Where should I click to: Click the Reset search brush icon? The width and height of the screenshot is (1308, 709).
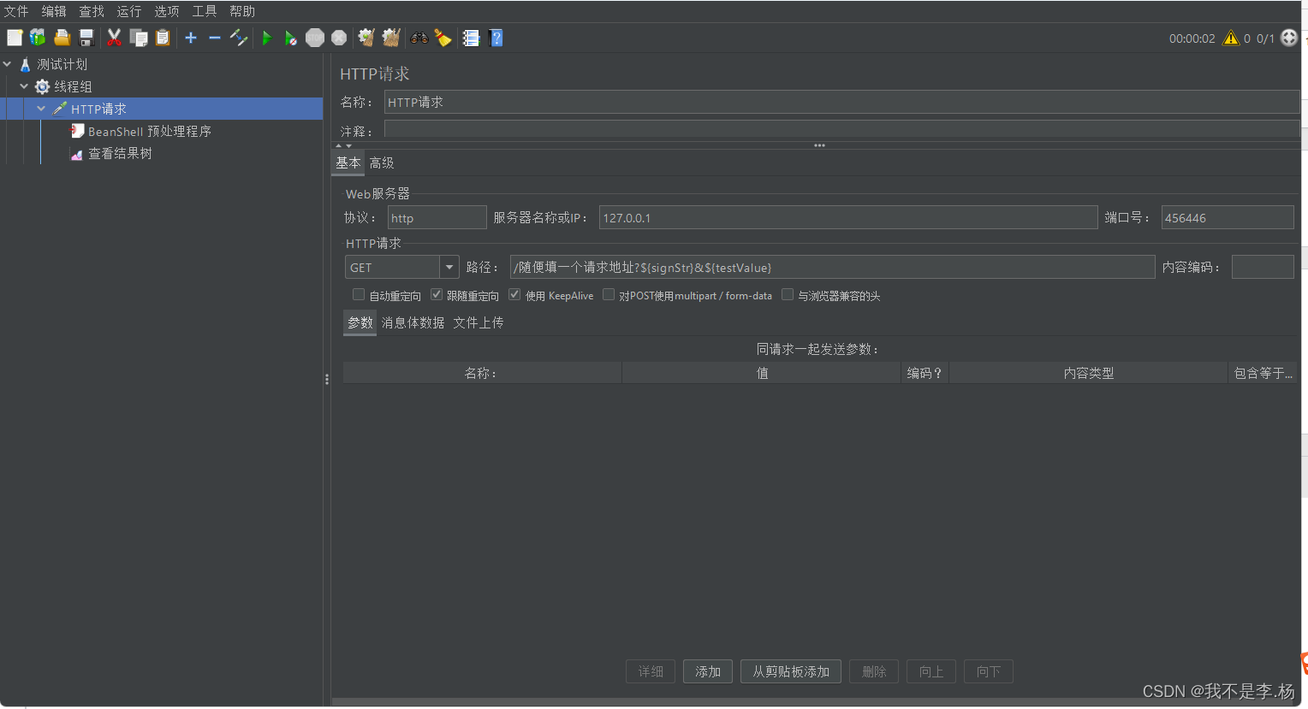443,38
